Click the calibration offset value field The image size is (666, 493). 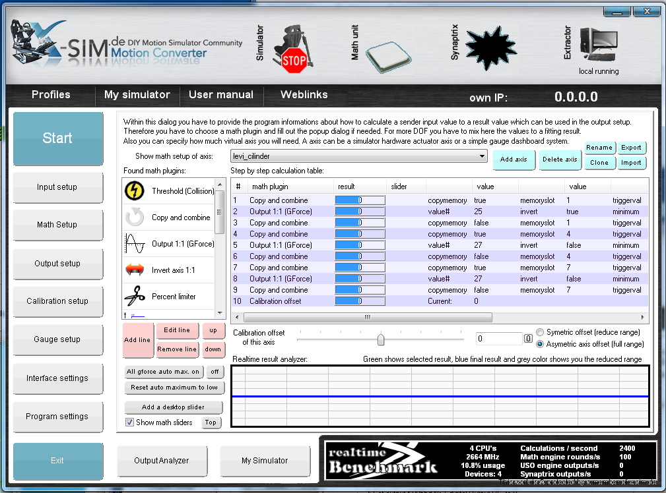[x=498, y=339]
